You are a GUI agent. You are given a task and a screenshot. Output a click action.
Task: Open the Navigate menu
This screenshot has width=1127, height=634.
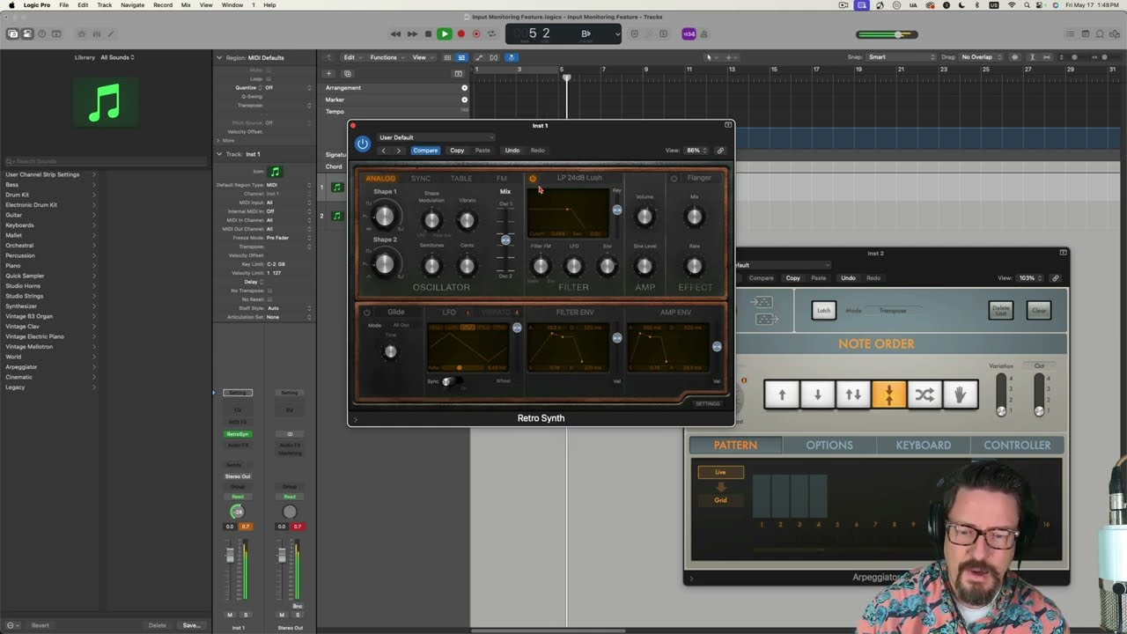pyautogui.click(x=132, y=5)
